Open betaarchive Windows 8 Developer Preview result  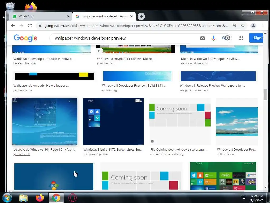[x=44, y=59]
